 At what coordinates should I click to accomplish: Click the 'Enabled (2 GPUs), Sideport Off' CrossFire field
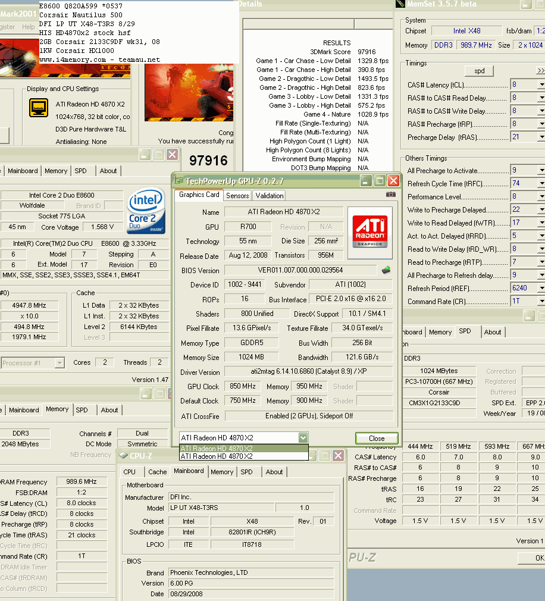(309, 416)
